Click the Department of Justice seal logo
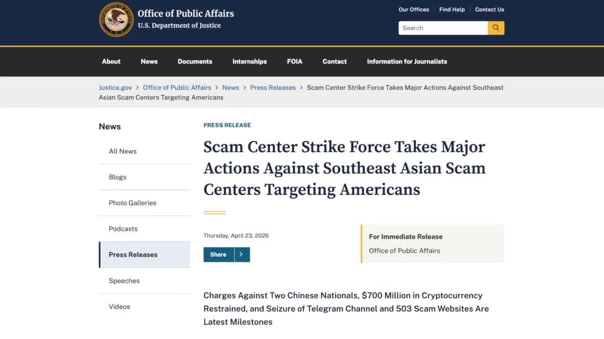The width and height of the screenshot is (604, 339). [x=116, y=20]
